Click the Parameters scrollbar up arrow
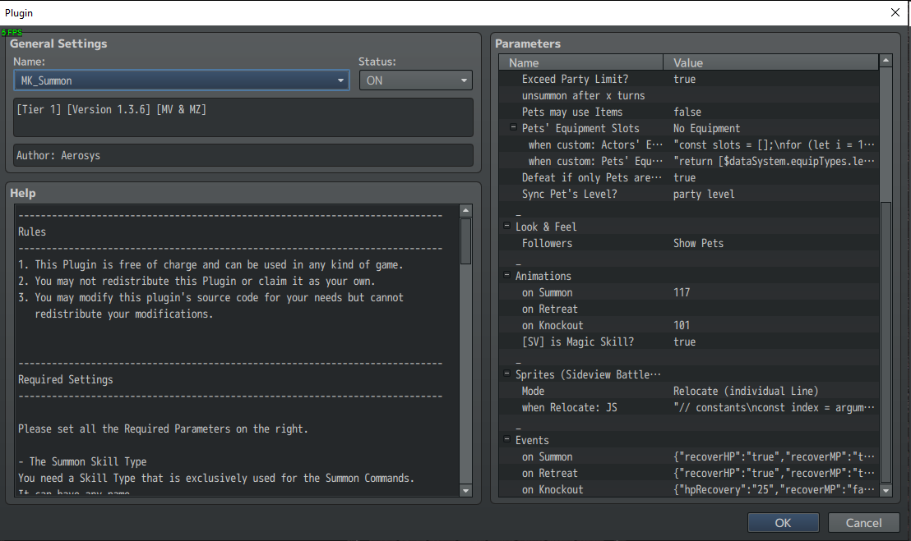911x541 pixels. (x=886, y=60)
